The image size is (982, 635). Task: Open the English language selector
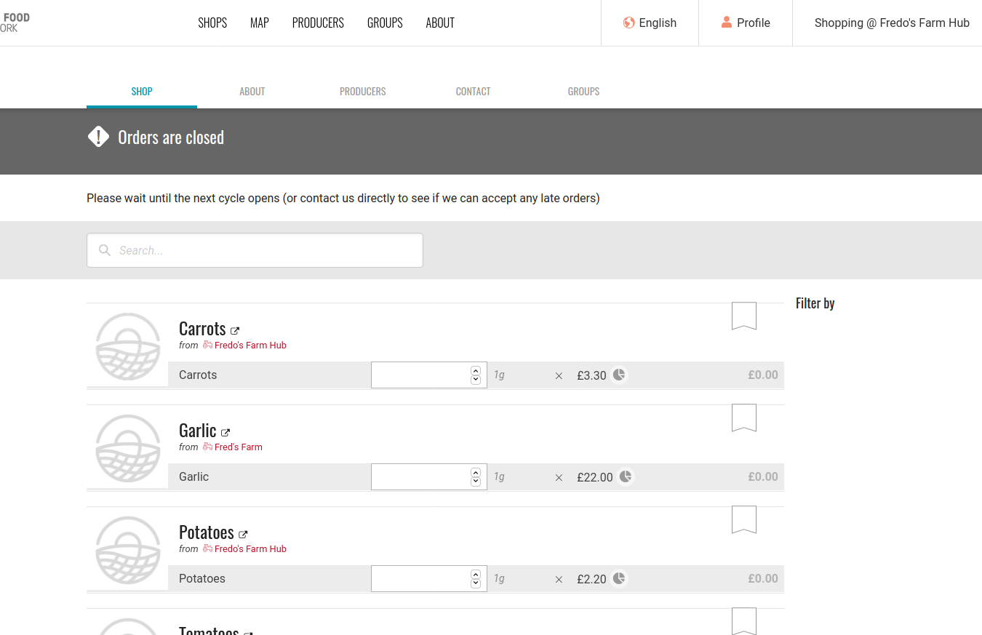point(650,23)
